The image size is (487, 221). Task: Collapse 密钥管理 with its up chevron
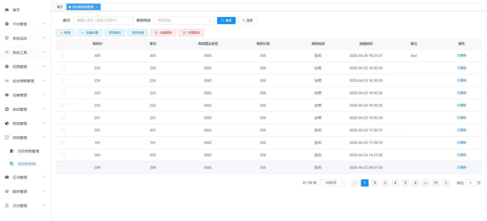point(44,138)
